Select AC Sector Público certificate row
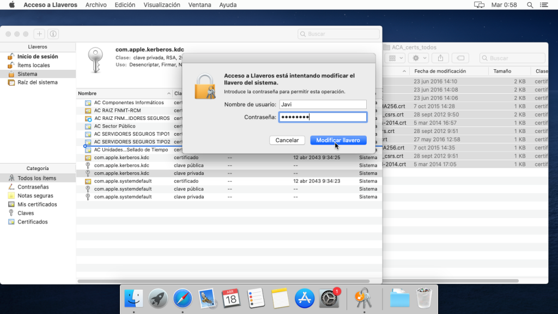Screen dimensions: 558x314 pos(129,126)
